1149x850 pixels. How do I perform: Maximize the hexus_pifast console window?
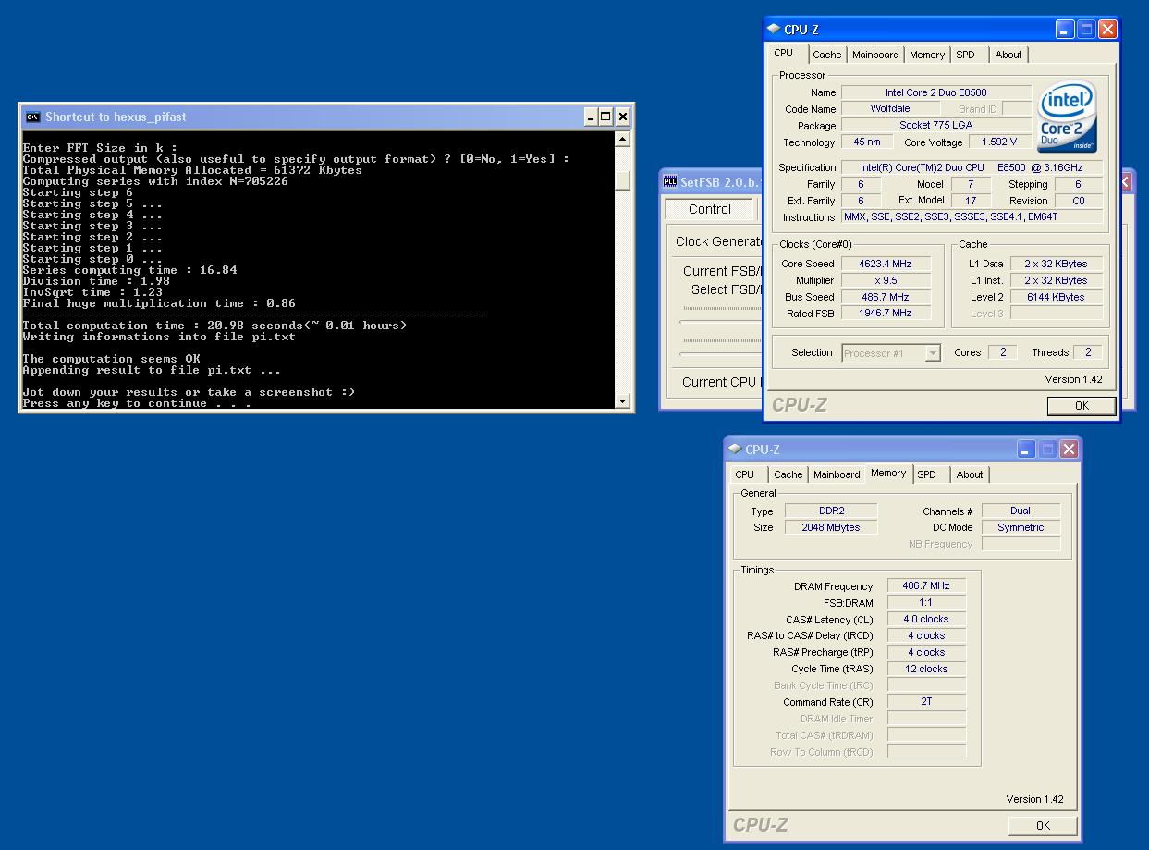pyautogui.click(x=605, y=117)
